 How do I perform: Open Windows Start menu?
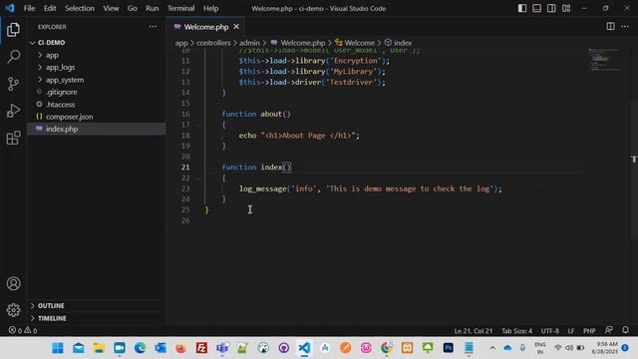pyautogui.click(x=58, y=348)
